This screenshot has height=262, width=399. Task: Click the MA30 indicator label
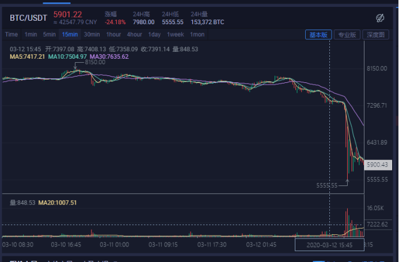109,57
